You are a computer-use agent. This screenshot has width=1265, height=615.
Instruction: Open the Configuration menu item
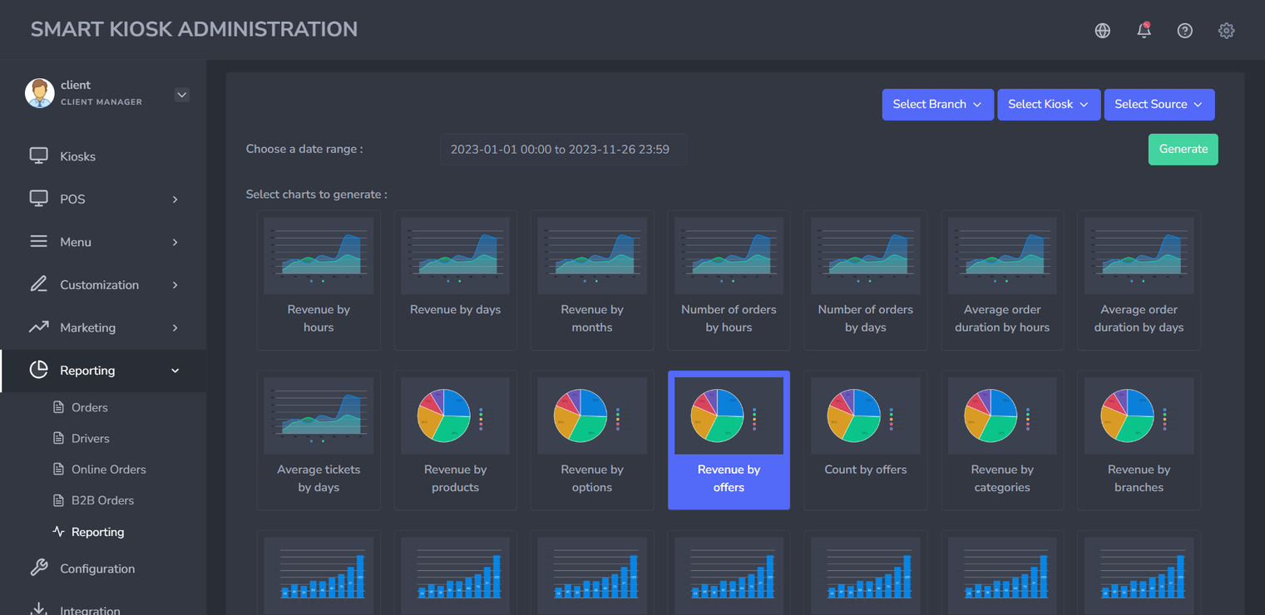coord(103,568)
